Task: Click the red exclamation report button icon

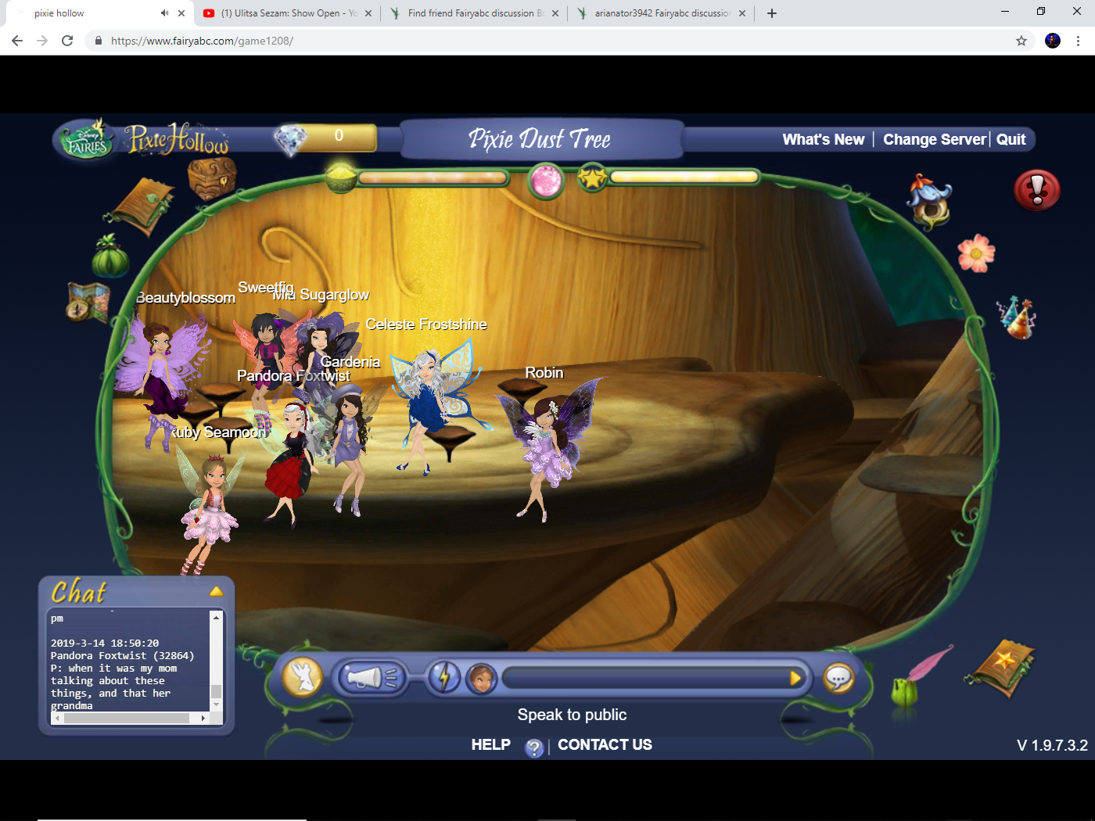Action: [1036, 190]
